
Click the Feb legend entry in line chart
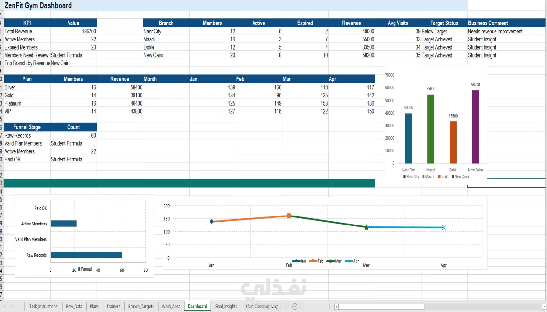pyautogui.click(x=316, y=261)
